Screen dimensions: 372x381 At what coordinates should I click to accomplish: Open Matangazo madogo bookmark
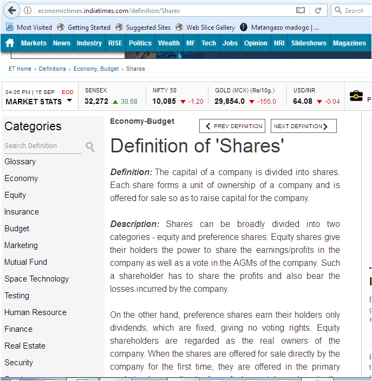coord(279,27)
